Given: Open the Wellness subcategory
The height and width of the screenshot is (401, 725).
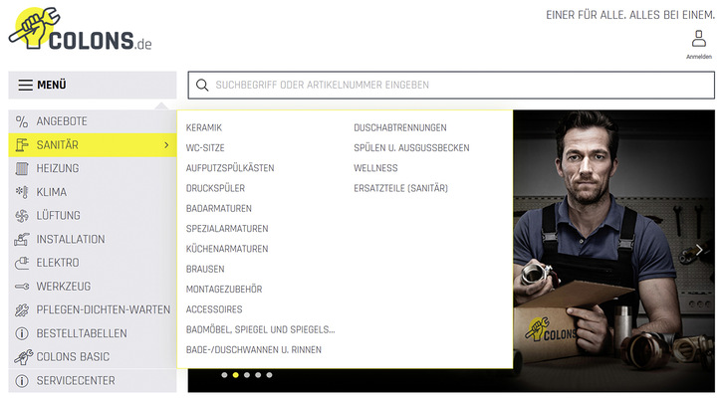Looking at the screenshot, I should click(375, 168).
